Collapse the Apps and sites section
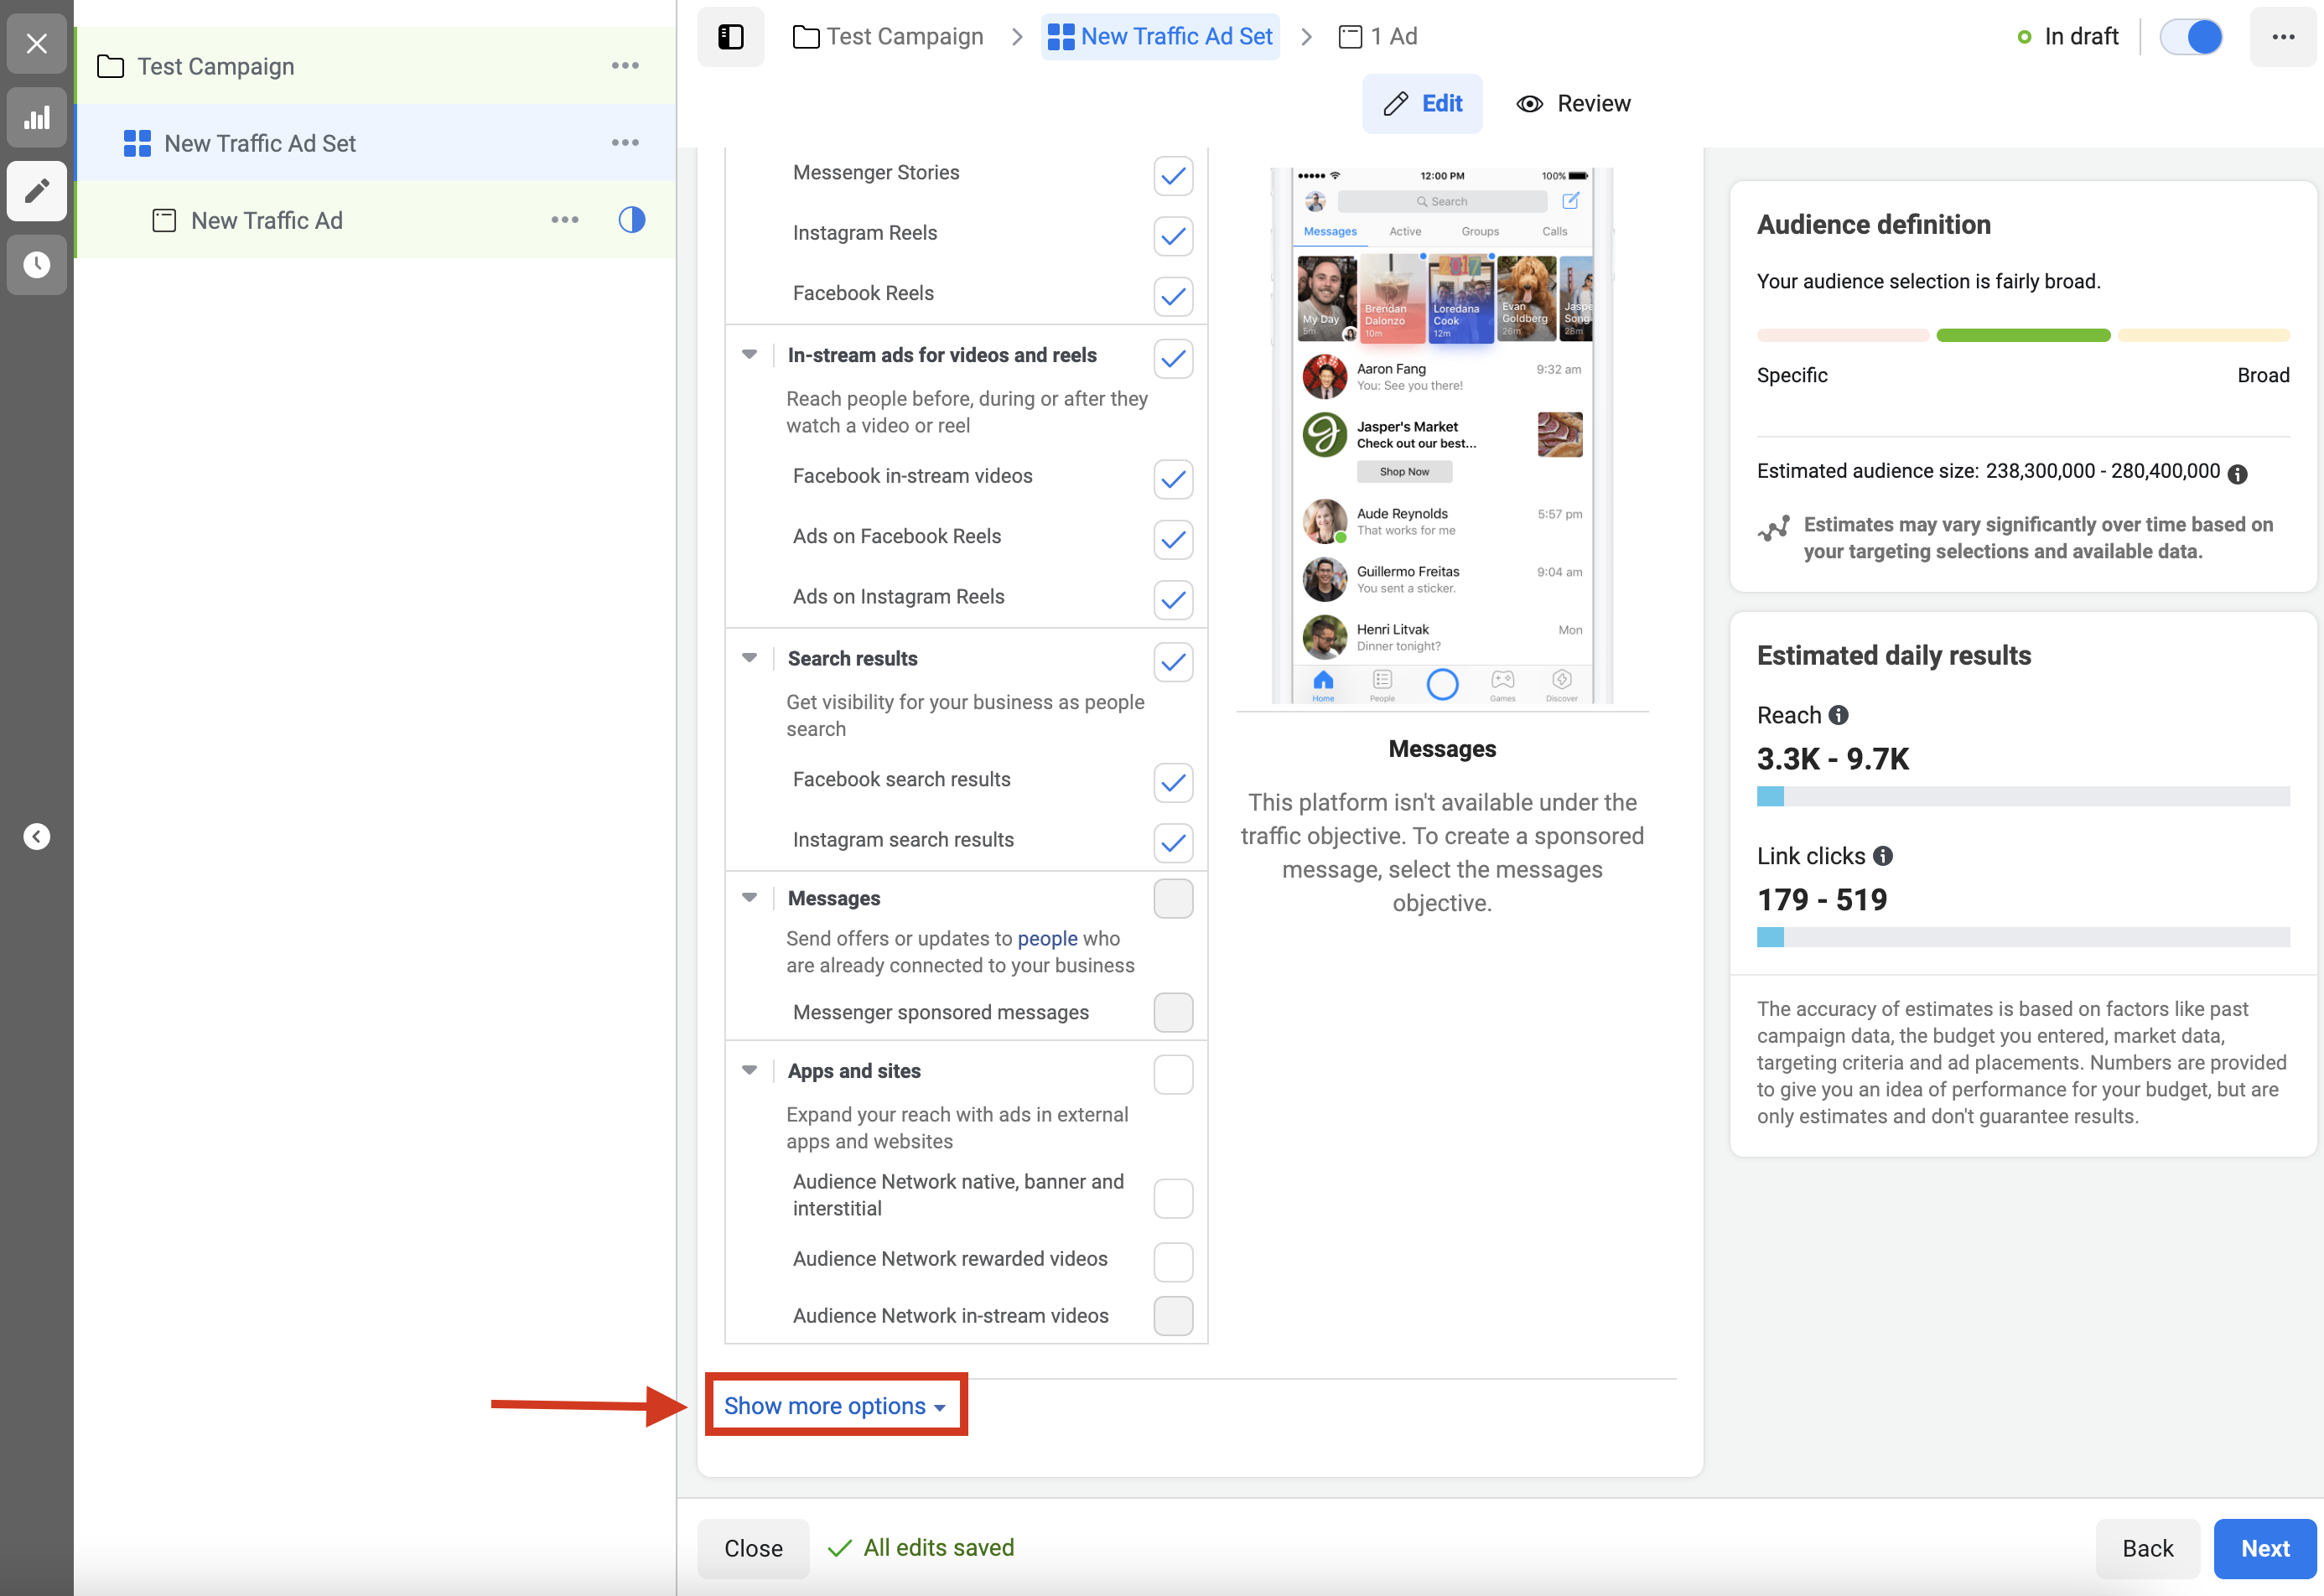 point(749,1070)
